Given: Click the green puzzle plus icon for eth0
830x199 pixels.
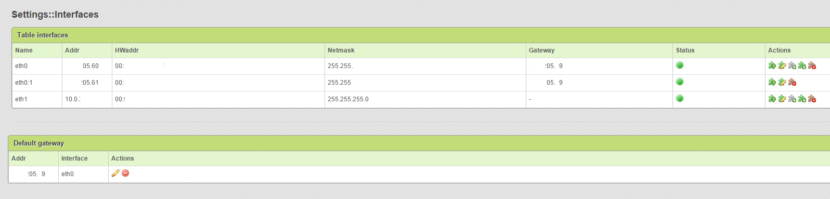Looking at the screenshot, I should 802,65.
